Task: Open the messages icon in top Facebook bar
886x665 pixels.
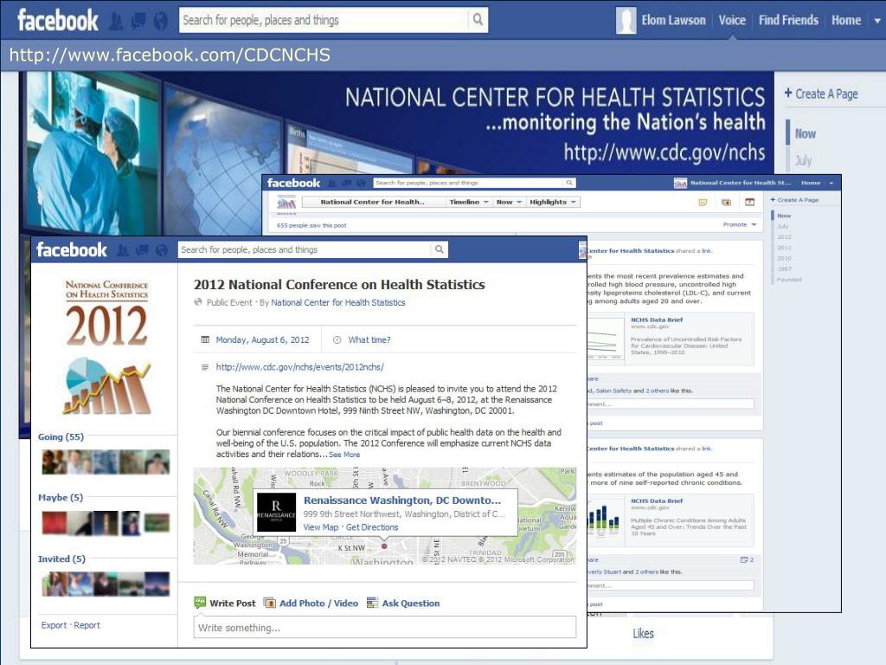Action: tap(138, 22)
